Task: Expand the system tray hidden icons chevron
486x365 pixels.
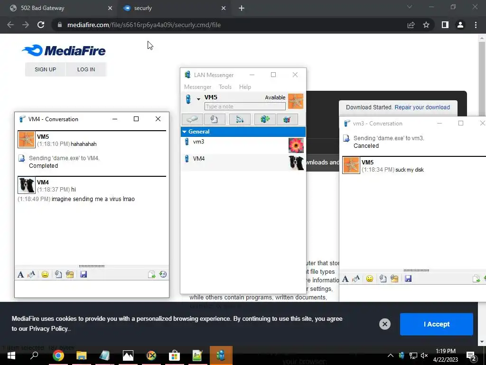Action: pos(390,355)
